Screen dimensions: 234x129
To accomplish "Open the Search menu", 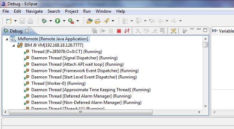I will [54, 11].
